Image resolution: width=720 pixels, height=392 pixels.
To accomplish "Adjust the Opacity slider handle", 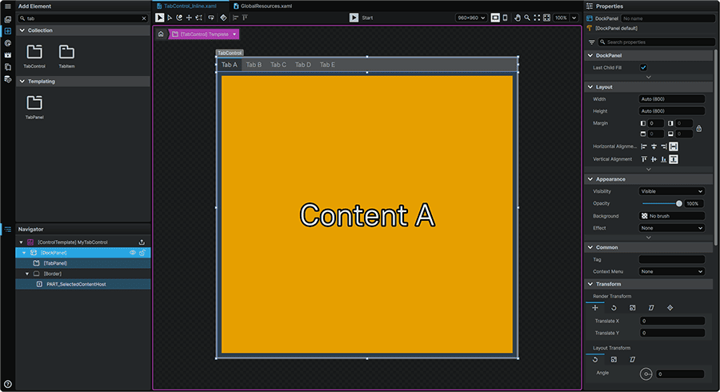I will (679, 203).
